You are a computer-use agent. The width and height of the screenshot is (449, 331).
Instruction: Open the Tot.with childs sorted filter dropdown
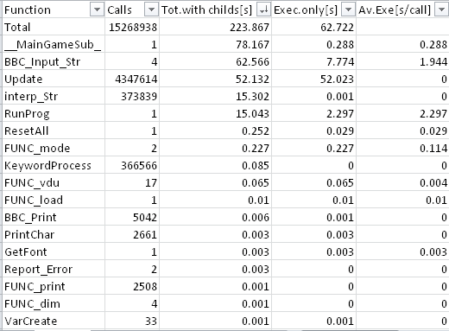[263, 10]
